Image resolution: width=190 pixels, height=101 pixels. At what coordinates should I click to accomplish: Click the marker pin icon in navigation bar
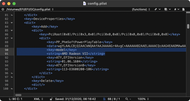pyautogui.click(x=156, y=9)
